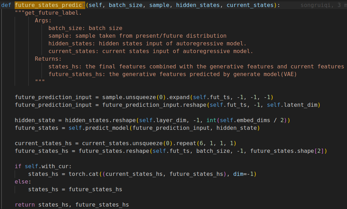Click the docstring's closing triple quotes
Screen dimensions: 347x209
tap(39, 82)
